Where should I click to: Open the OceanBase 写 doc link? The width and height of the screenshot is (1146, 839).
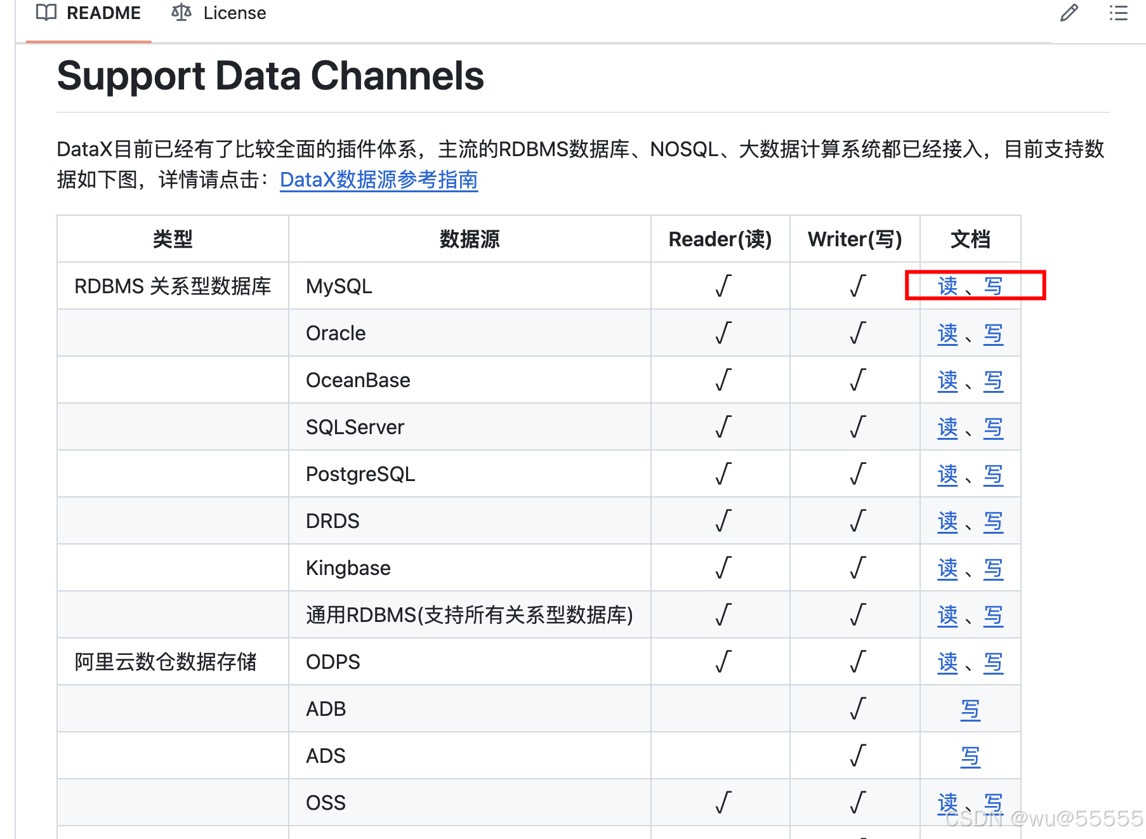994,380
